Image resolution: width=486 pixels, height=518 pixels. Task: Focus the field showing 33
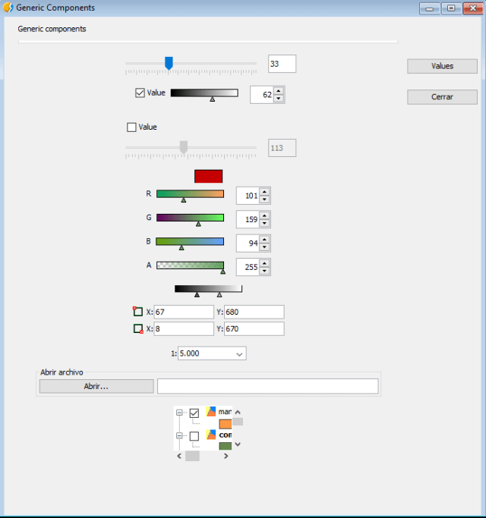[282, 64]
